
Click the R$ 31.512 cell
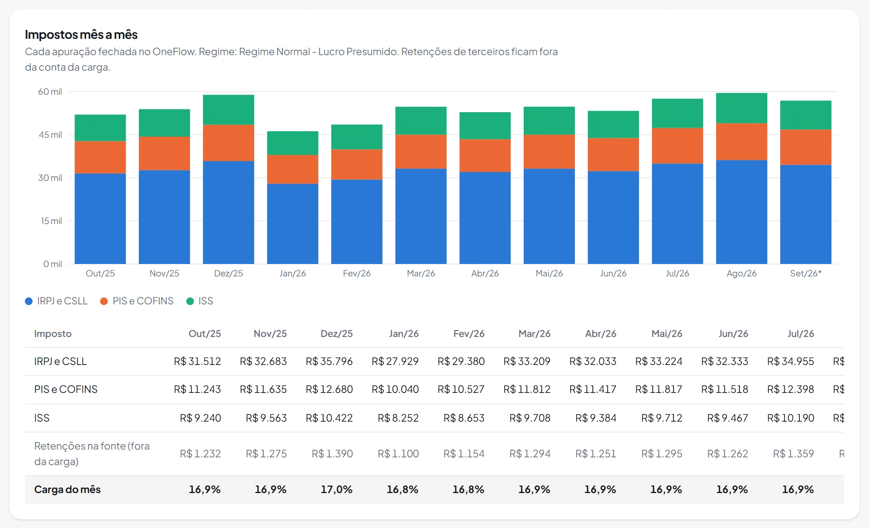point(197,361)
